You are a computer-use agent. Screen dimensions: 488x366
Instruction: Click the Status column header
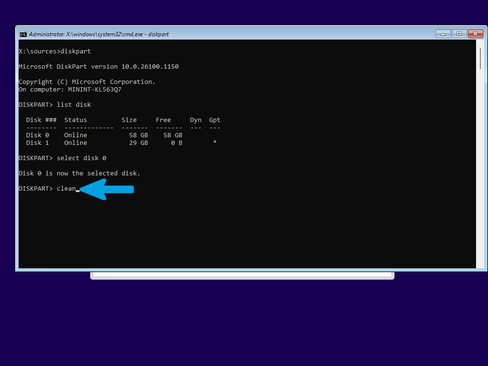click(x=76, y=120)
